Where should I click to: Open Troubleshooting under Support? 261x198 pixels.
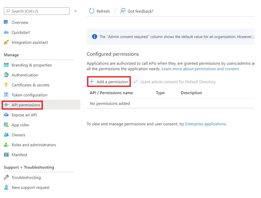click(26, 177)
